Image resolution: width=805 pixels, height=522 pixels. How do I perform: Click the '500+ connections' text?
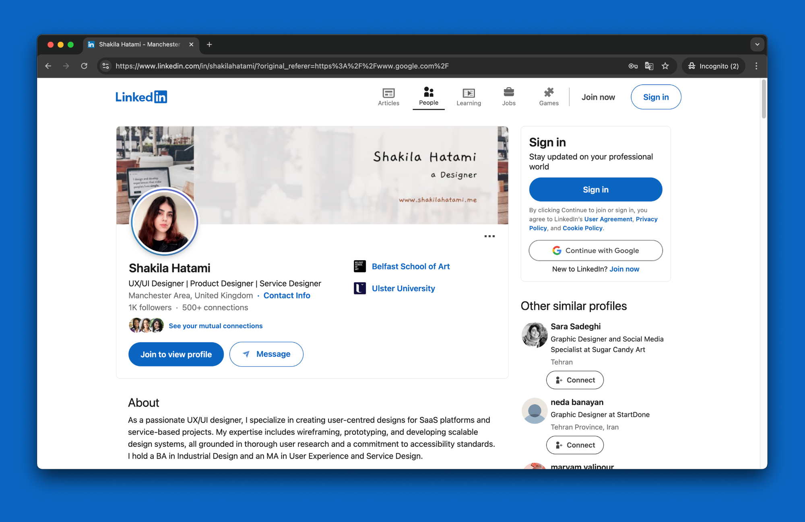(x=215, y=308)
